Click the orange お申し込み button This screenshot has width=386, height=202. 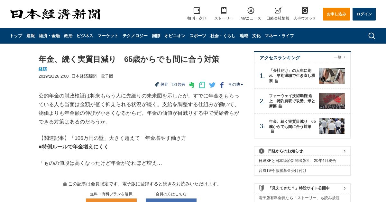click(336, 14)
